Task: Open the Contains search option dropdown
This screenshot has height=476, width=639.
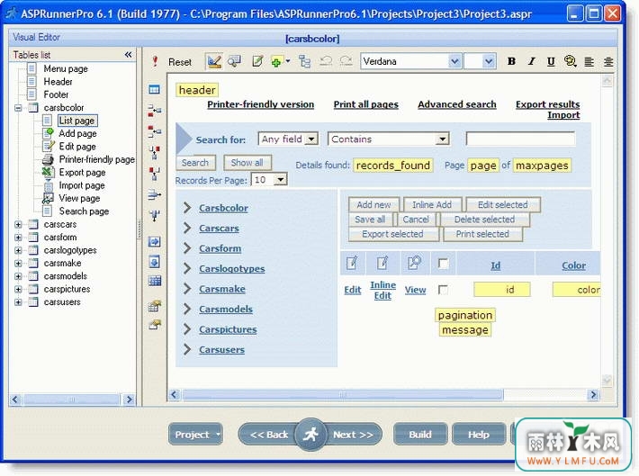Action: (442, 139)
